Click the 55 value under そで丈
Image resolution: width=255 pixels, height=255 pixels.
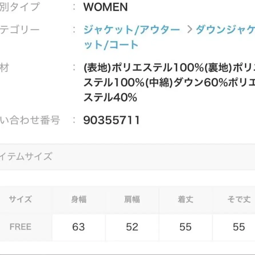coord(239,227)
